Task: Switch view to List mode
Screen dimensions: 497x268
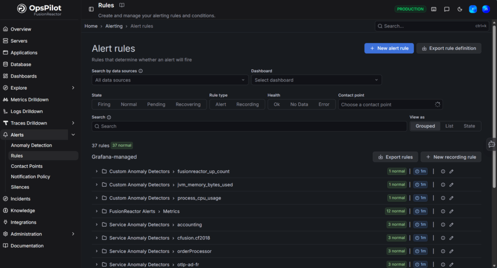Action: [449, 126]
